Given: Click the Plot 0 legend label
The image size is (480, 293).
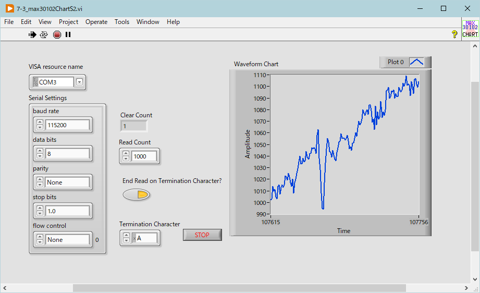Looking at the screenshot, I should 396,62.
